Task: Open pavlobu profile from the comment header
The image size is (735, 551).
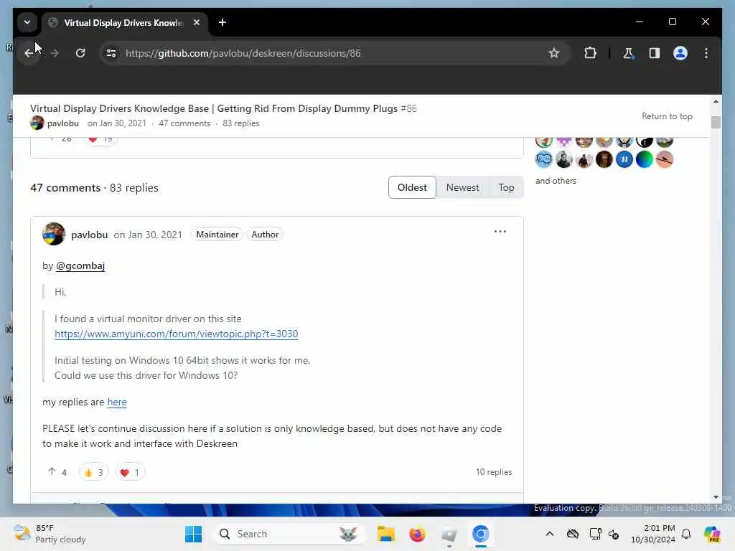Action: [90, 235]
